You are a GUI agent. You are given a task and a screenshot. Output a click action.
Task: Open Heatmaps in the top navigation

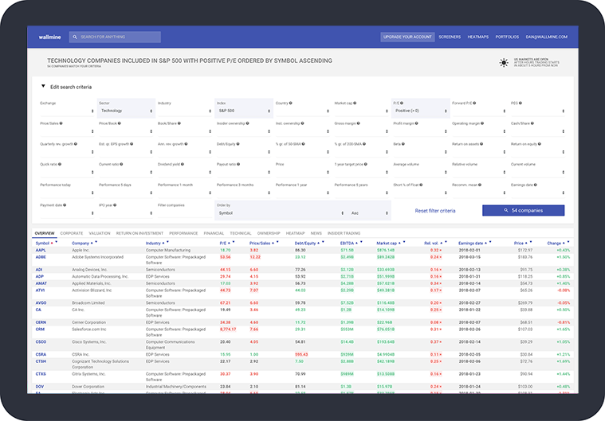click(x=478, y=37)
